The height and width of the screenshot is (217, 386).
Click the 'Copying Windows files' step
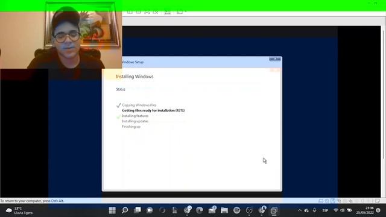click(139, 105)
